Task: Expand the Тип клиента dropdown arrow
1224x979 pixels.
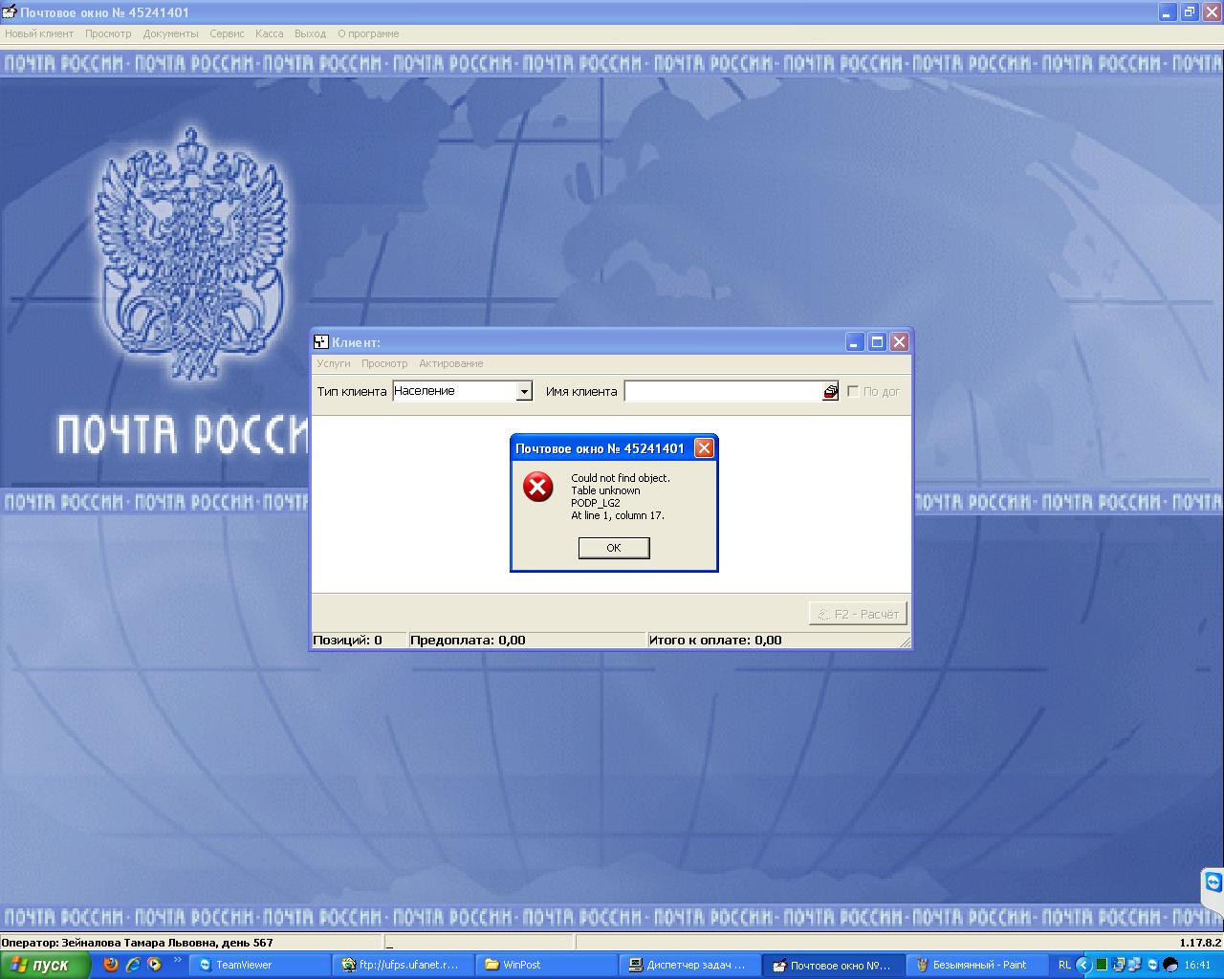Action: [x=523, y=391]
